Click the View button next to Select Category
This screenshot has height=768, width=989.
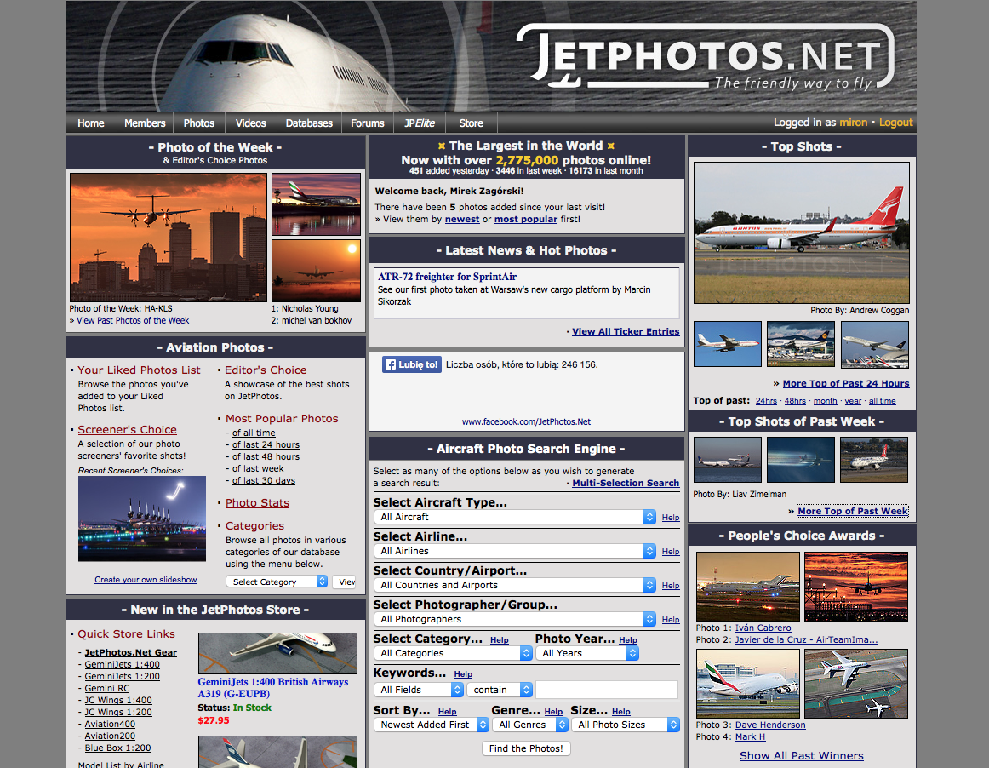click(x=345, y=582)
